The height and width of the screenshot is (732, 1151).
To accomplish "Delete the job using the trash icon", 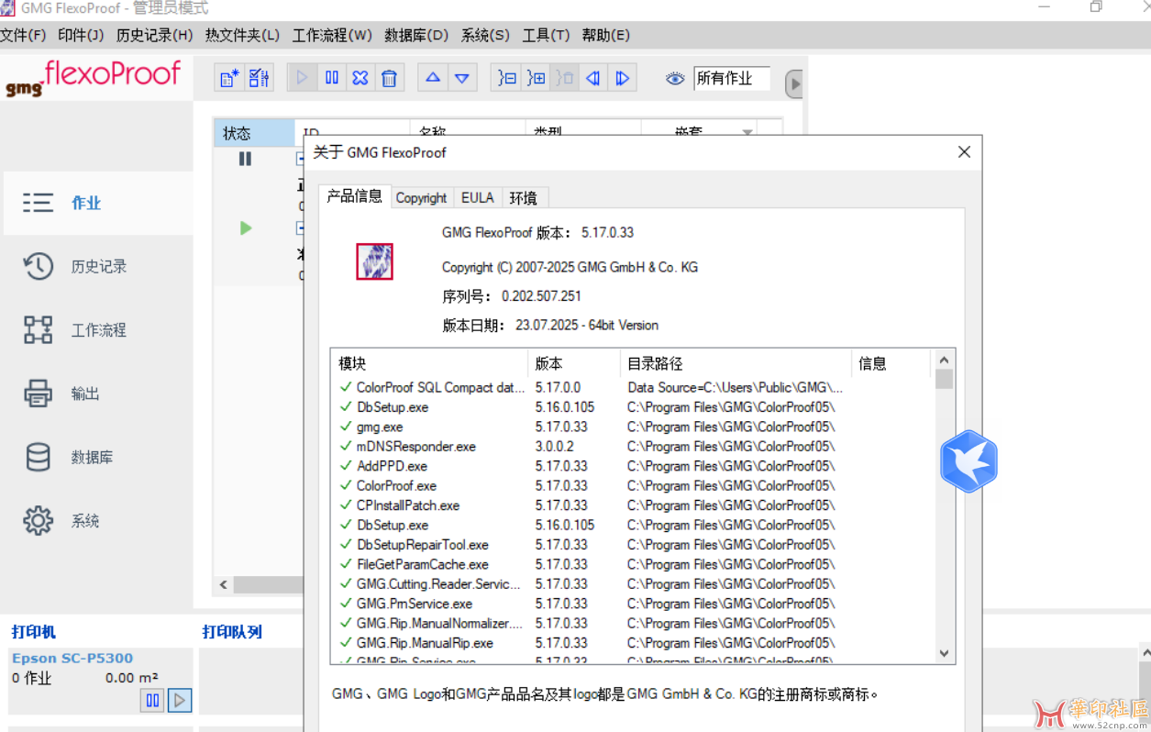I will [389, 78].
